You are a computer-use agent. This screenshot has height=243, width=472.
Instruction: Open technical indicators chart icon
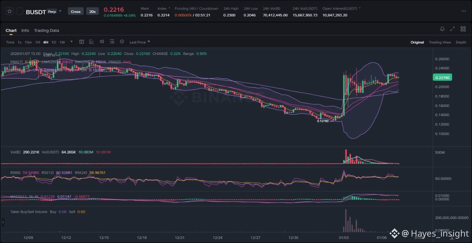coord(91,42)
